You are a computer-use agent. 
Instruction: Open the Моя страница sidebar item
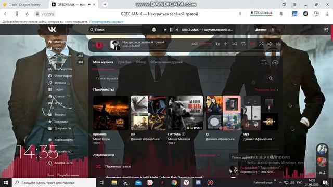coord(61,42)
